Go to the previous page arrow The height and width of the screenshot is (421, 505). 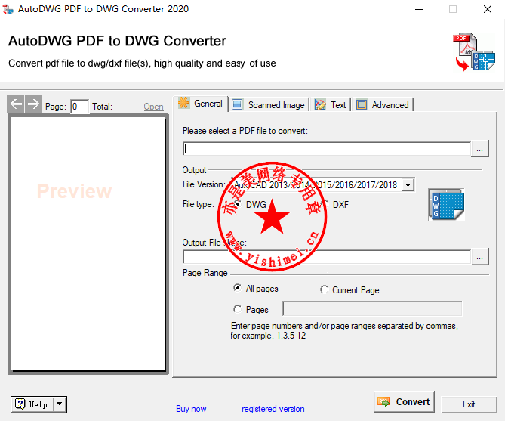[x=16, y=104]
